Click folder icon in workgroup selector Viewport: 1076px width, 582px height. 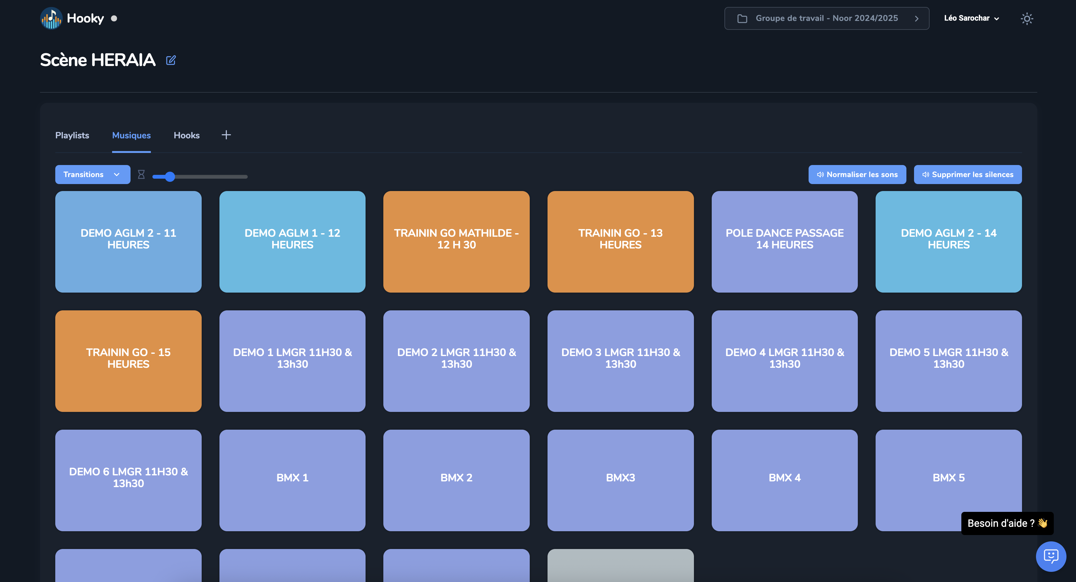(x=742, y=18)
